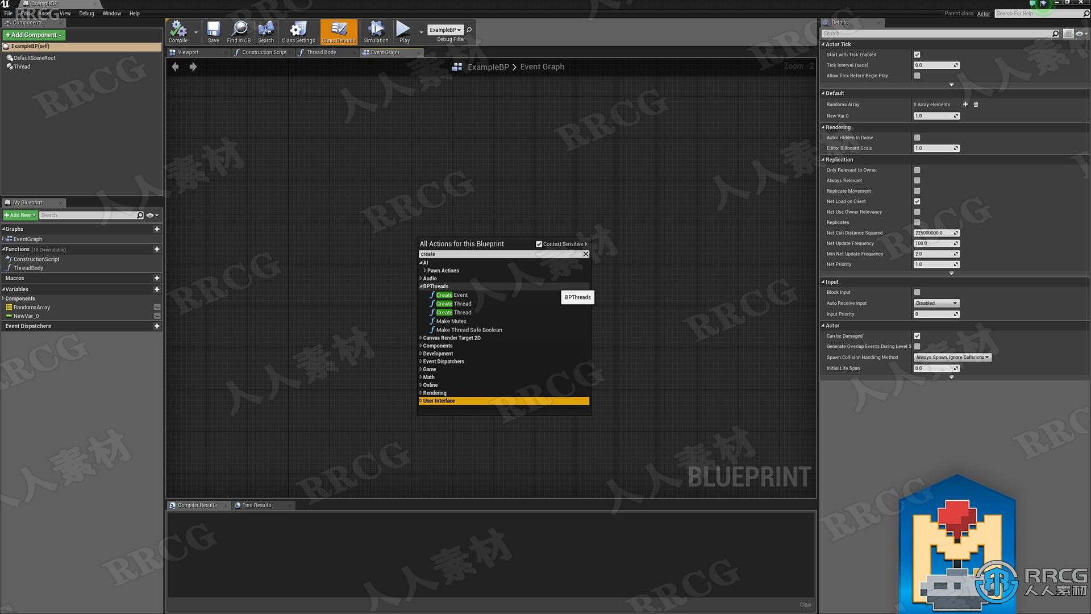Add a new event dispatcher with plus icon
This screenshot has width=1091, height=614.
(157, 326)
